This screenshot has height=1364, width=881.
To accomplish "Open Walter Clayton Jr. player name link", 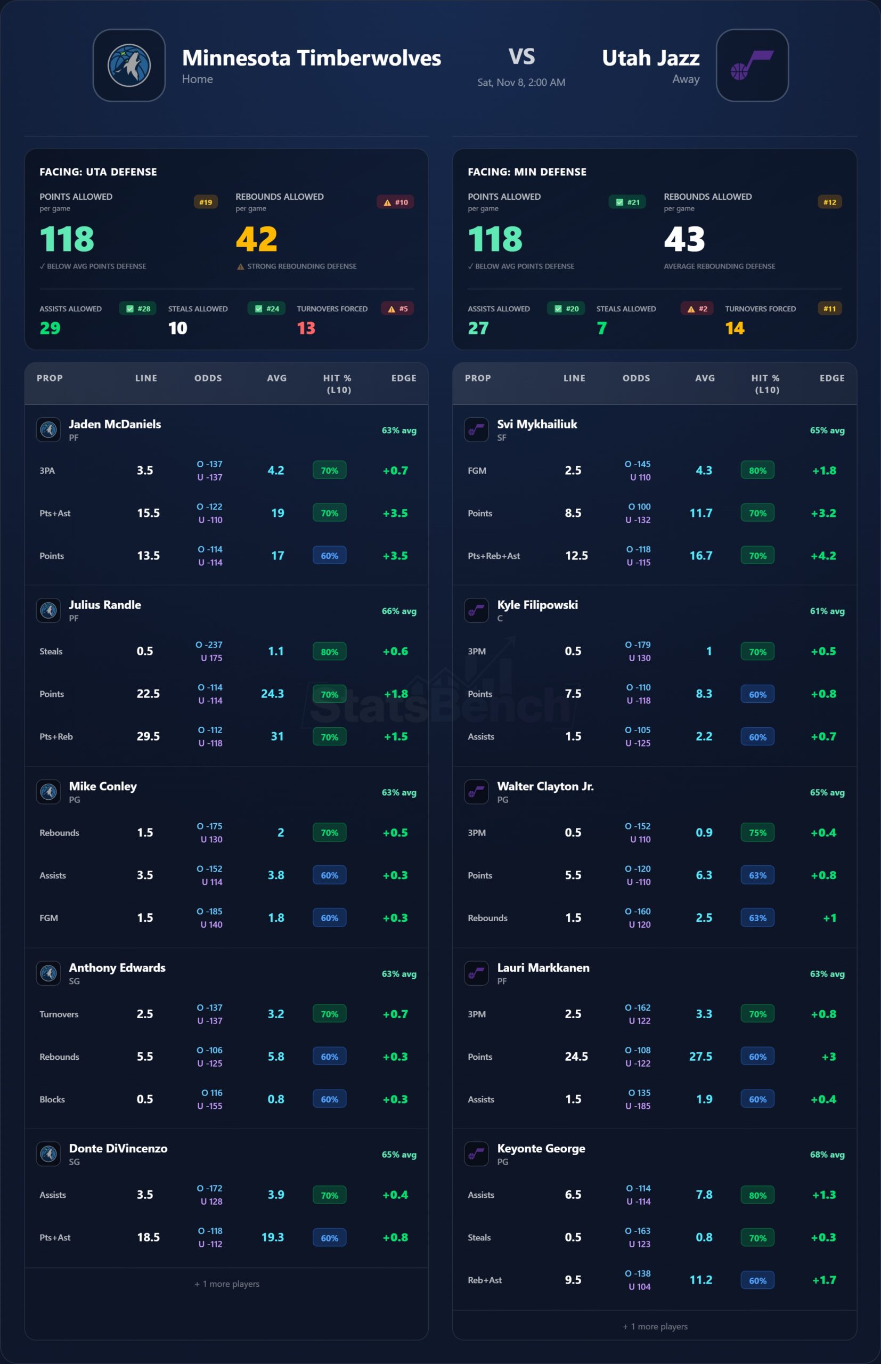I will (x=544, y=786).
